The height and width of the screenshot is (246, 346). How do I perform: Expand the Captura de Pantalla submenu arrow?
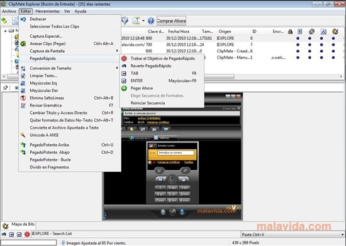tap(117, 51)
